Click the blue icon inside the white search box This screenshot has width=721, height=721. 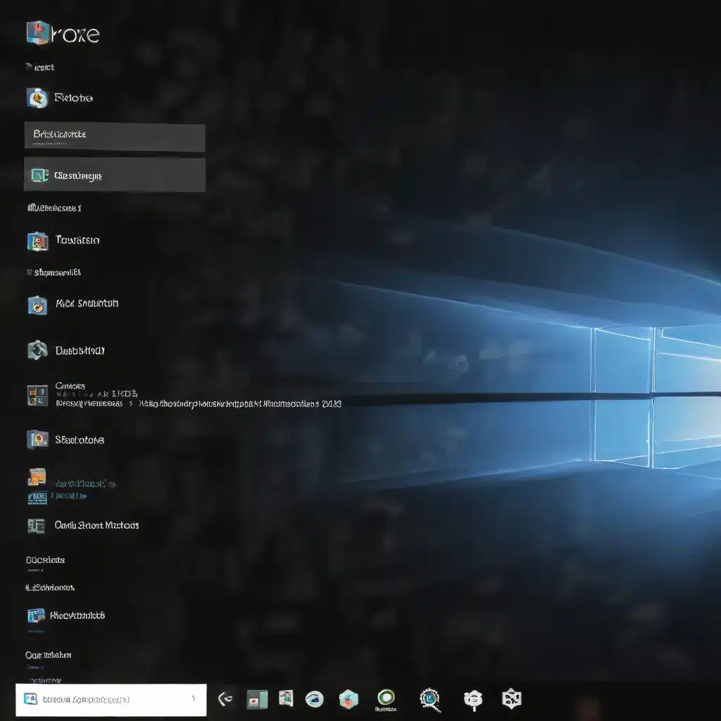click(31, 699)
